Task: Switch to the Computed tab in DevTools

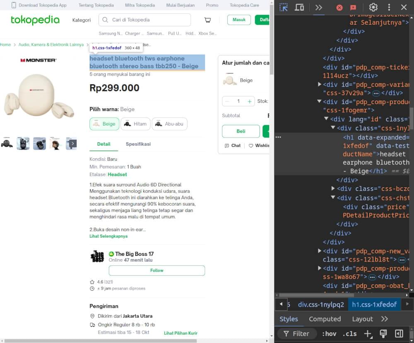Action: (325, 319)
